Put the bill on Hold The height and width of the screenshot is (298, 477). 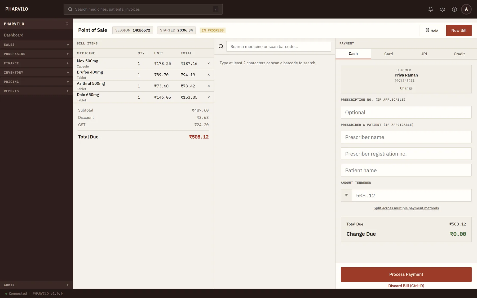pos(432,30)
